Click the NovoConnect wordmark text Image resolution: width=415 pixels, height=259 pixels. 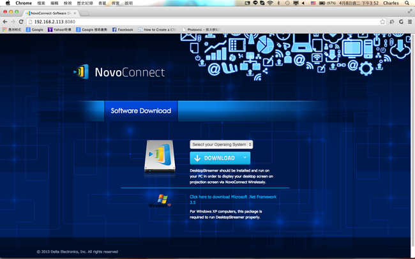[130, 72]
